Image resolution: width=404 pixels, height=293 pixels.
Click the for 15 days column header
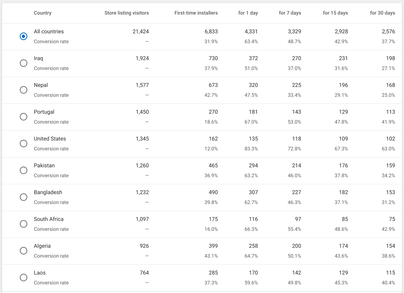[x=336, y=13]
